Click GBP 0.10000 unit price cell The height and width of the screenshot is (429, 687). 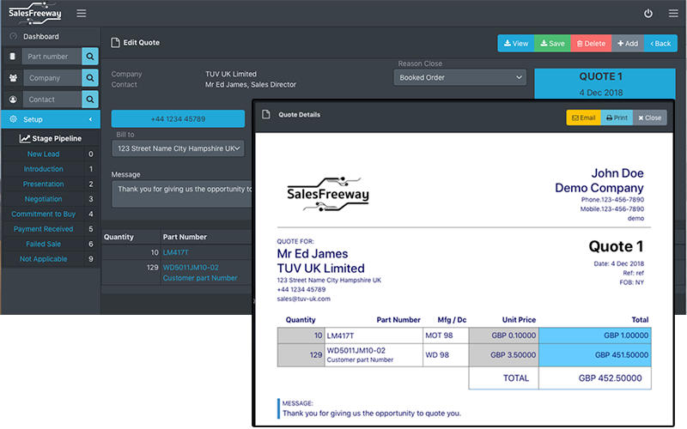click(x=504, y=335)
